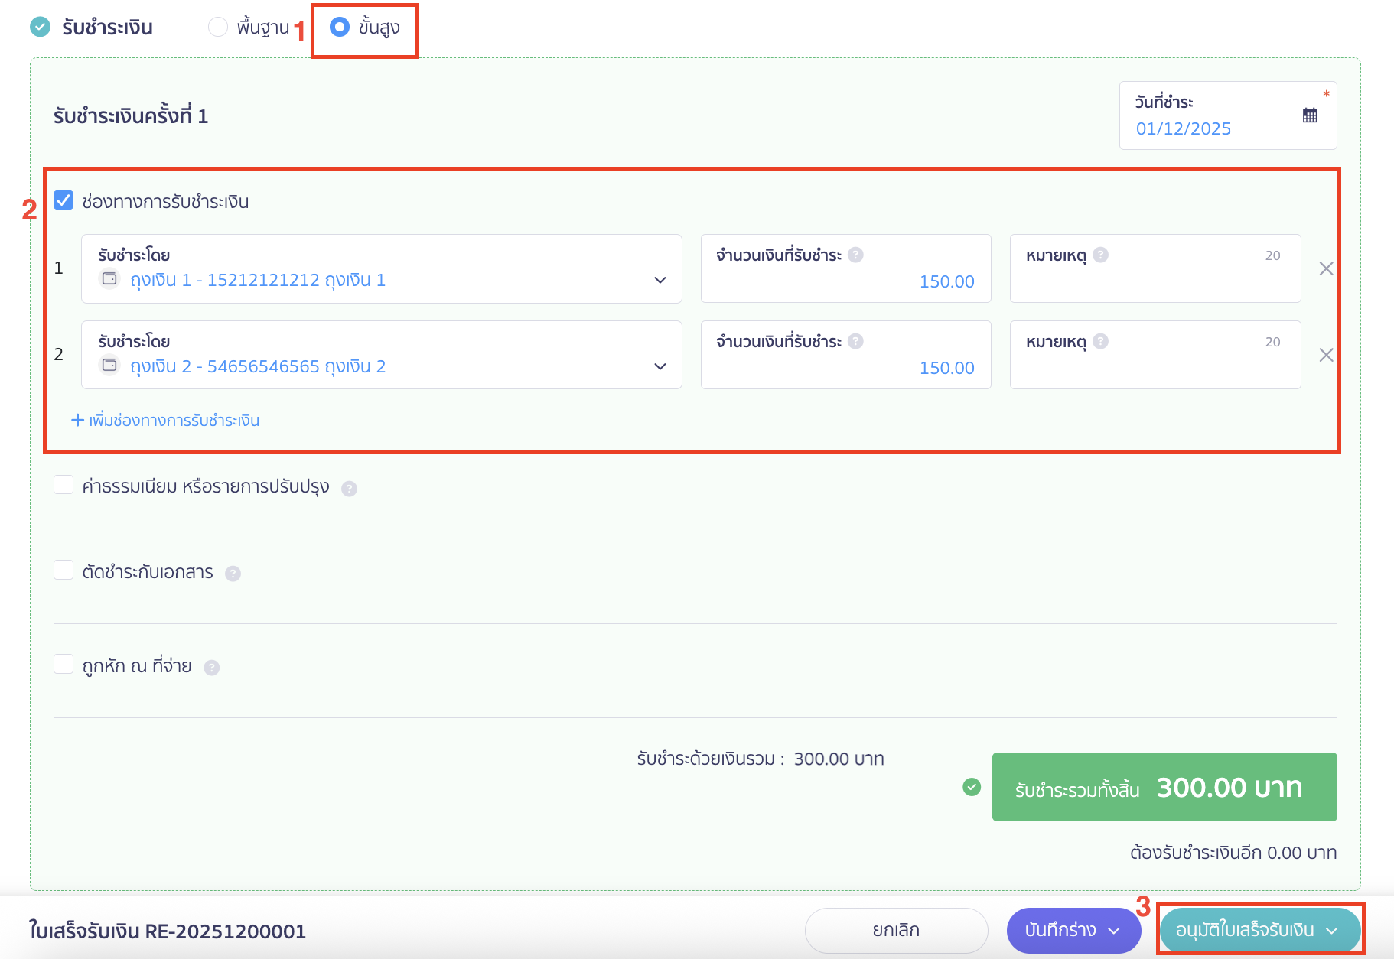Open the บันทึกร่าง dropdown button

1073,930
